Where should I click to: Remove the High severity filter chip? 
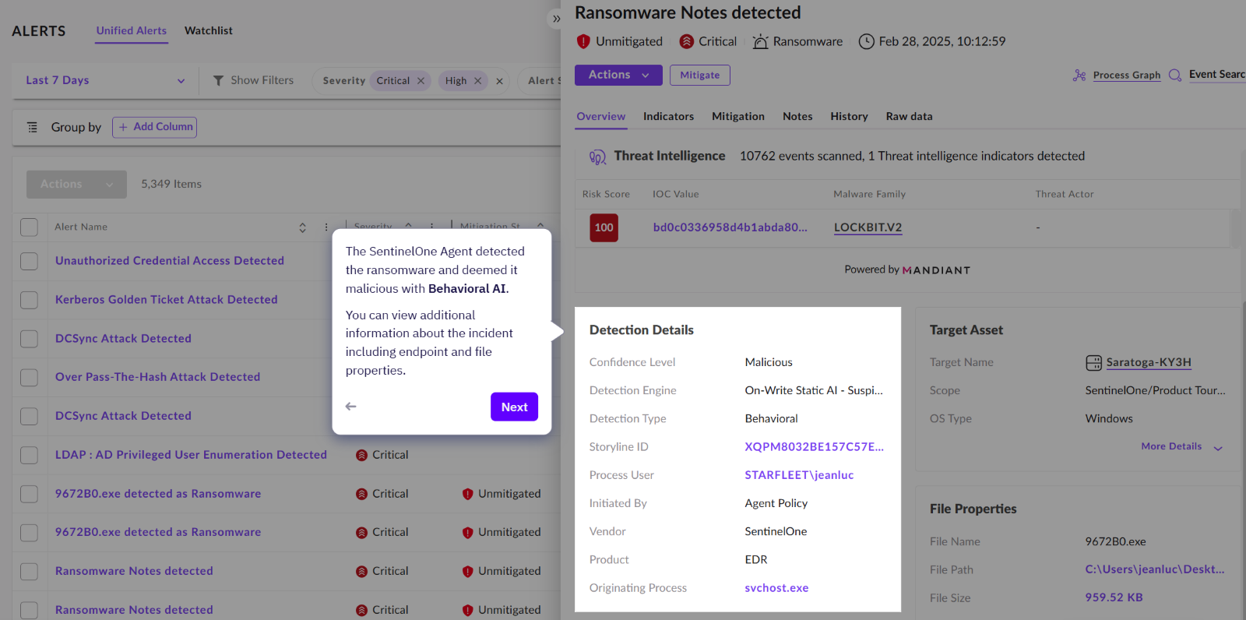pos(477,81)
